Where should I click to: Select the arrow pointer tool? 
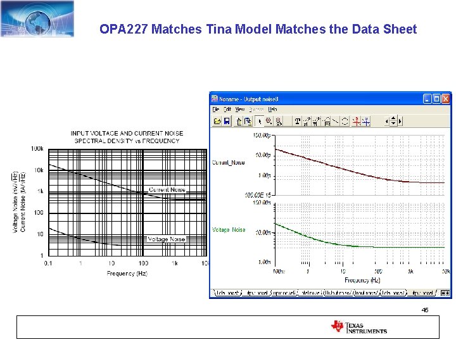(260, 121)
